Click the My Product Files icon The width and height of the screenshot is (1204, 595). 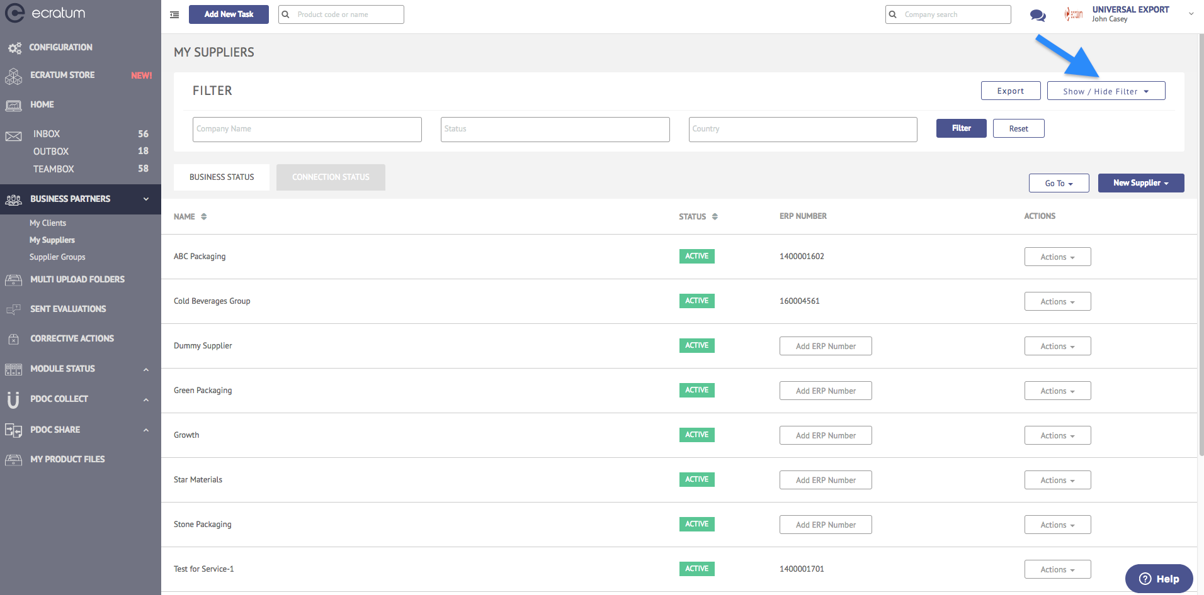point(13,460)
